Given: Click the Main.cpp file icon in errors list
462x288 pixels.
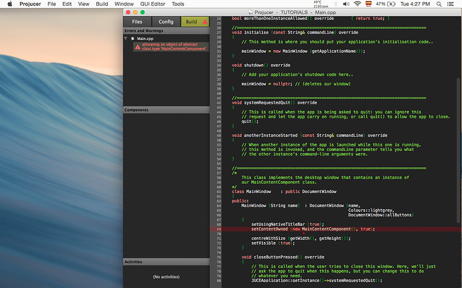Looking at the screenshot, I should tap(133, 39).
